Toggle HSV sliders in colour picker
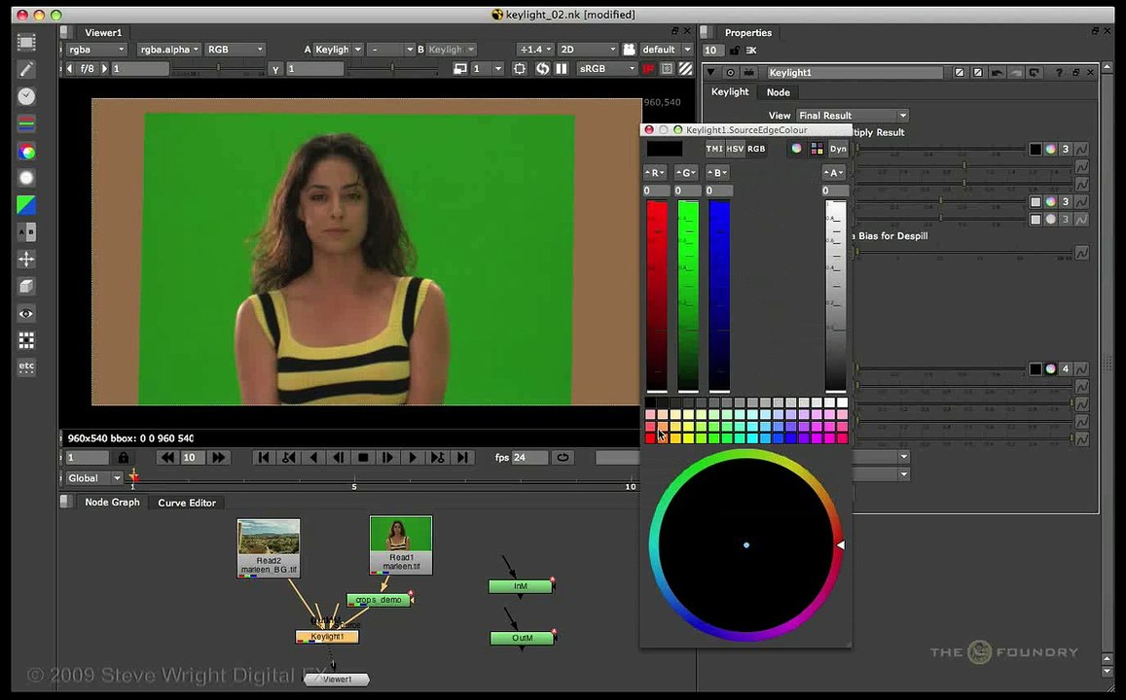The width and height of the screenshot is (1126, 700). (x=736, y=149)
